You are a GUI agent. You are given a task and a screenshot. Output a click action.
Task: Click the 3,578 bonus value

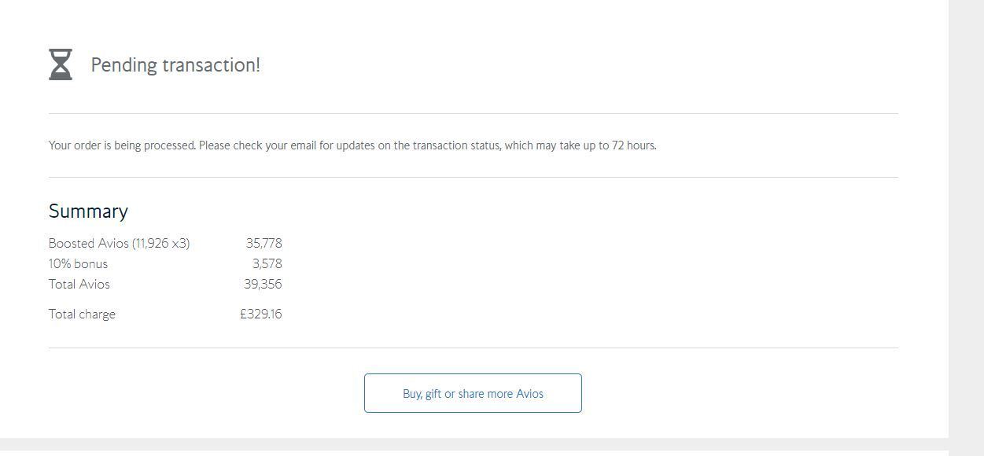click(x=267, y=264)
